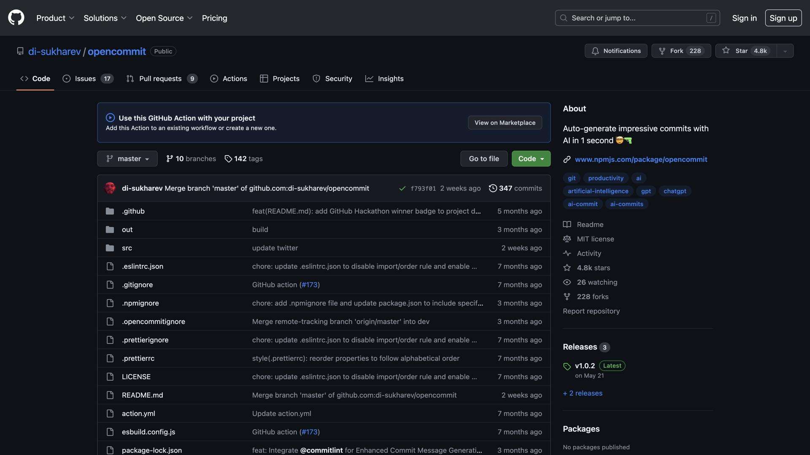Switch to the Security tab

[332, 78]
